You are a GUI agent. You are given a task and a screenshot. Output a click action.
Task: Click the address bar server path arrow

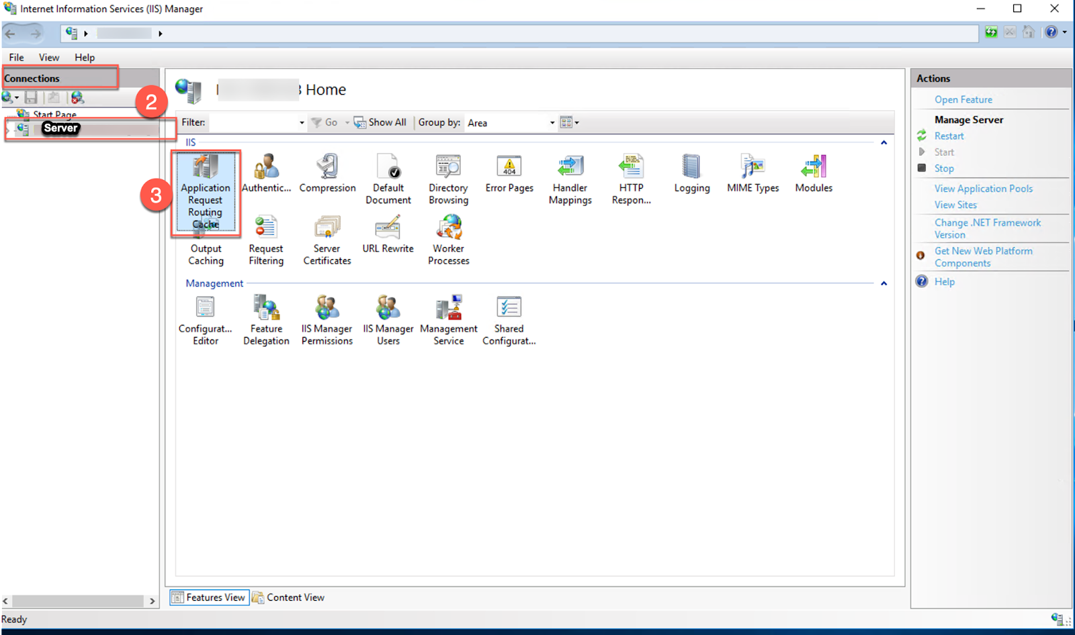pos(160,34)
